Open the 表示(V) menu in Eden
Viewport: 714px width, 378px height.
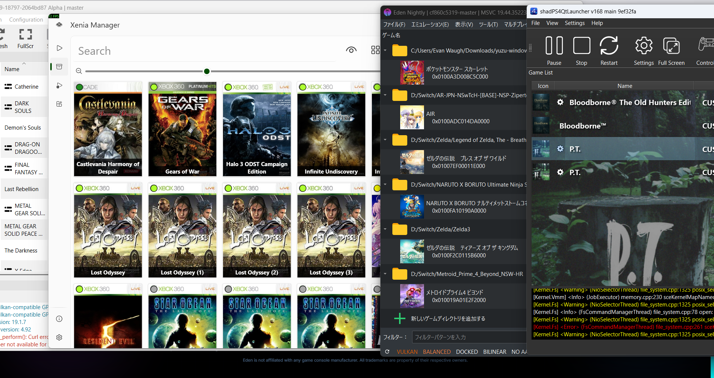464,25
